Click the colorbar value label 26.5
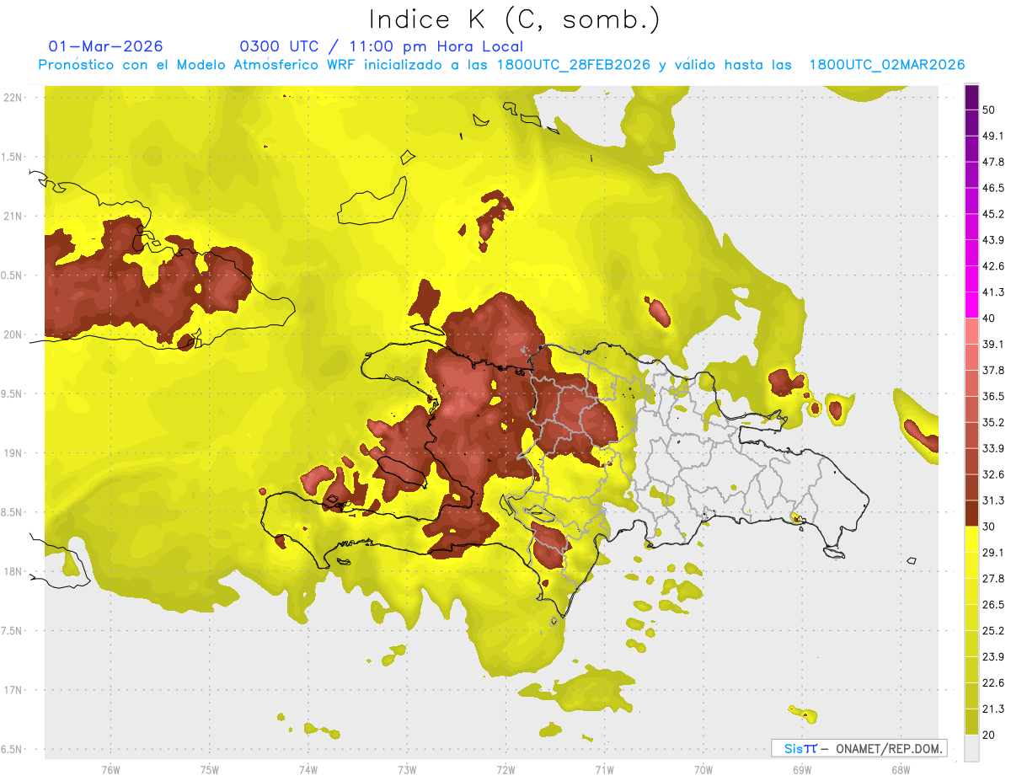The width and height of the screenshot is (1011, 781). tap(993, 605)
